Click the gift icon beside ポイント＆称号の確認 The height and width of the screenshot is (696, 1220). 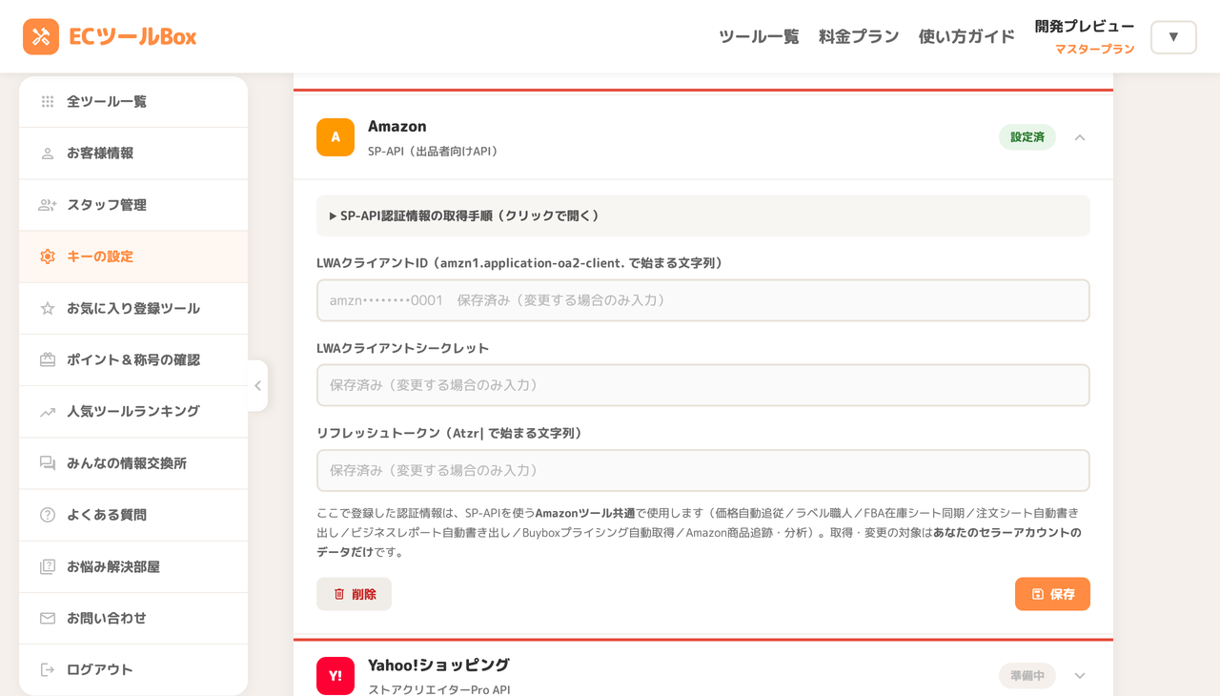point(48,359)
